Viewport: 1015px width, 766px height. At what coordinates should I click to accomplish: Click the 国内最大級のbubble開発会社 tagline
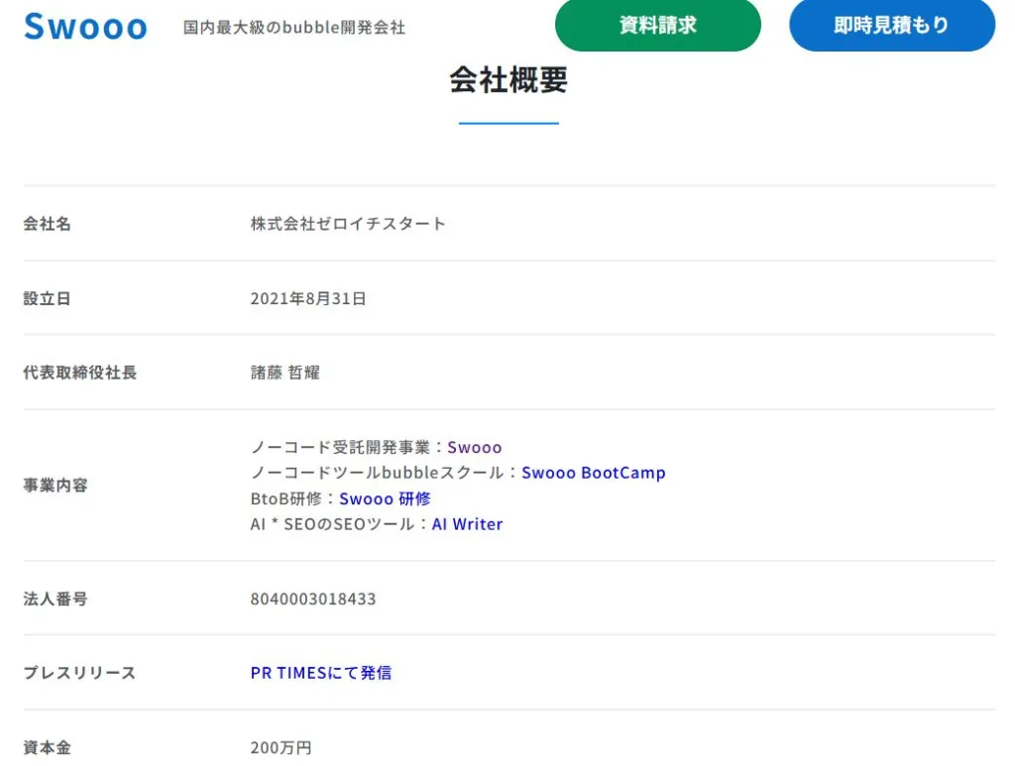click(293, 29)
